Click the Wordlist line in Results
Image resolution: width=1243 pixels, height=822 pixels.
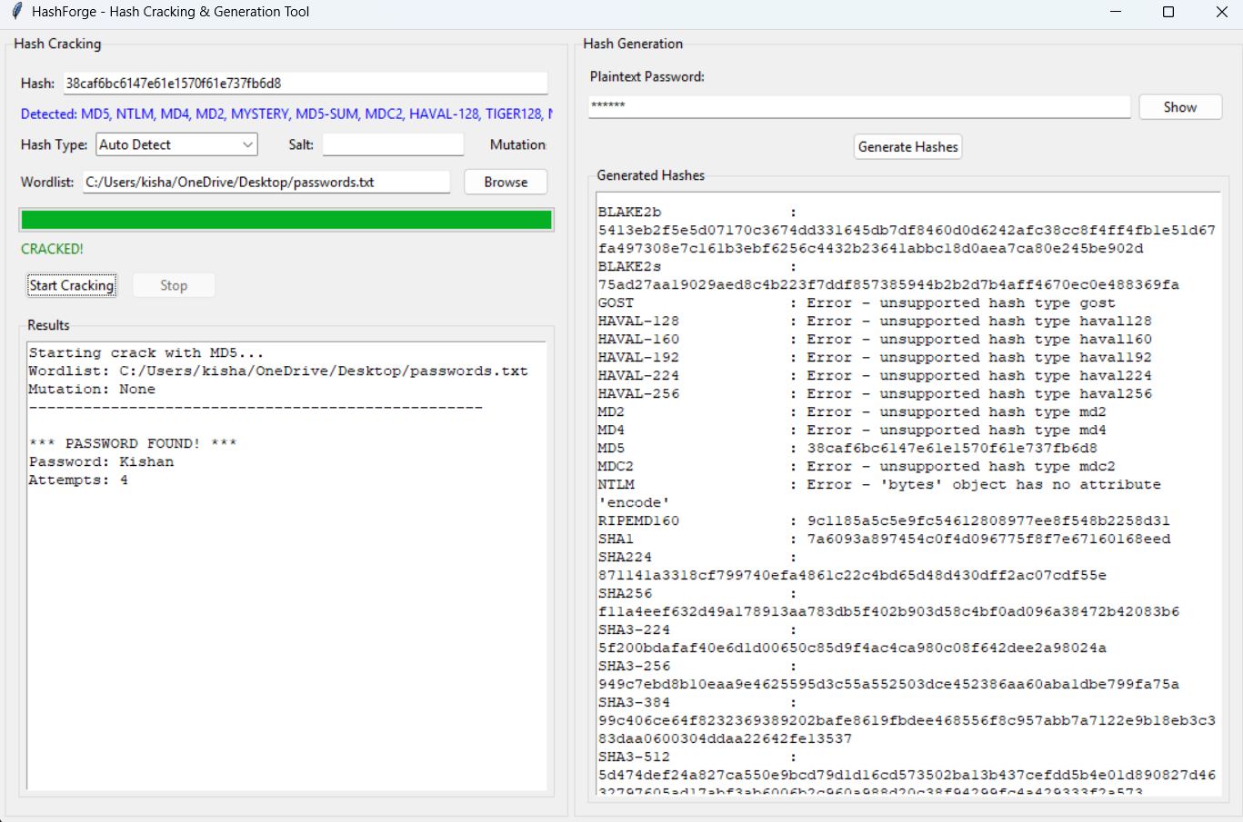(278, 371)
